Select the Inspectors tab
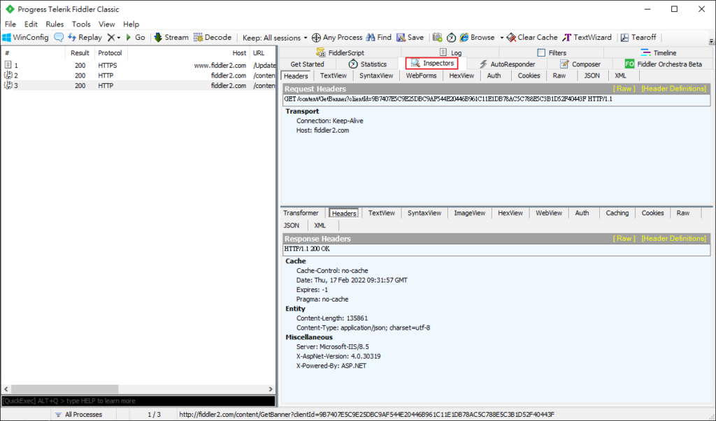716x421 pixels. [432, 64]
